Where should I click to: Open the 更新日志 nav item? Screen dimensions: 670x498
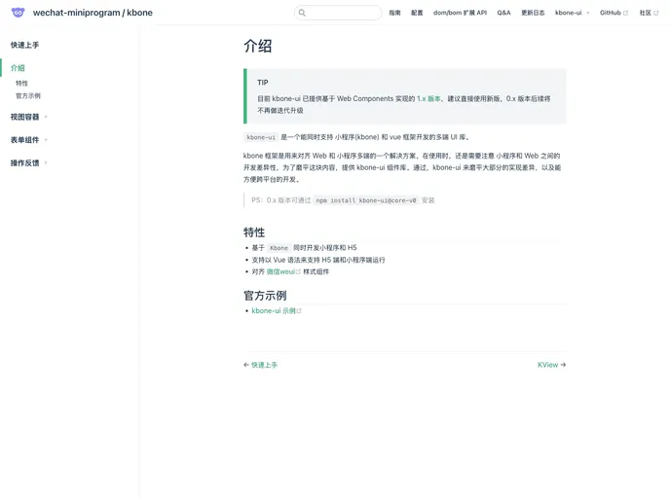tap(533, 13)
